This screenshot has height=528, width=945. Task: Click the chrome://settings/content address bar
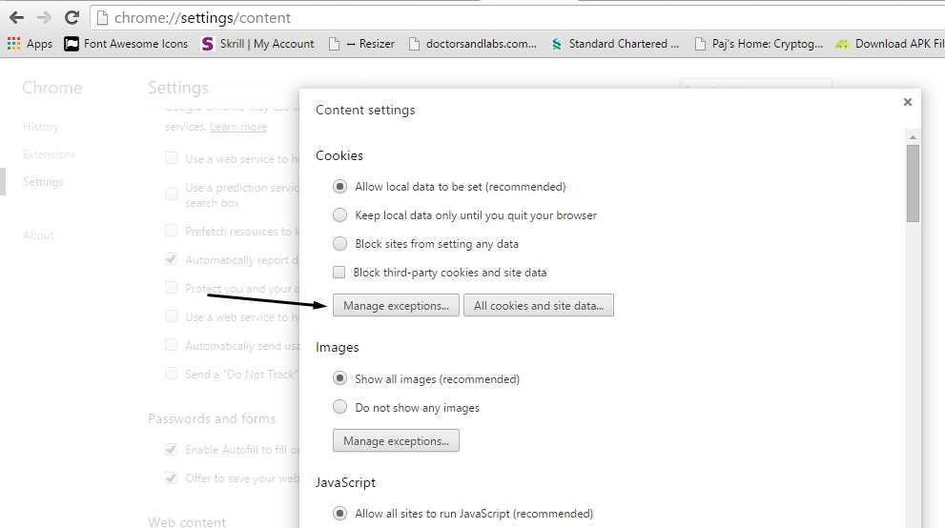pos(519,18)
